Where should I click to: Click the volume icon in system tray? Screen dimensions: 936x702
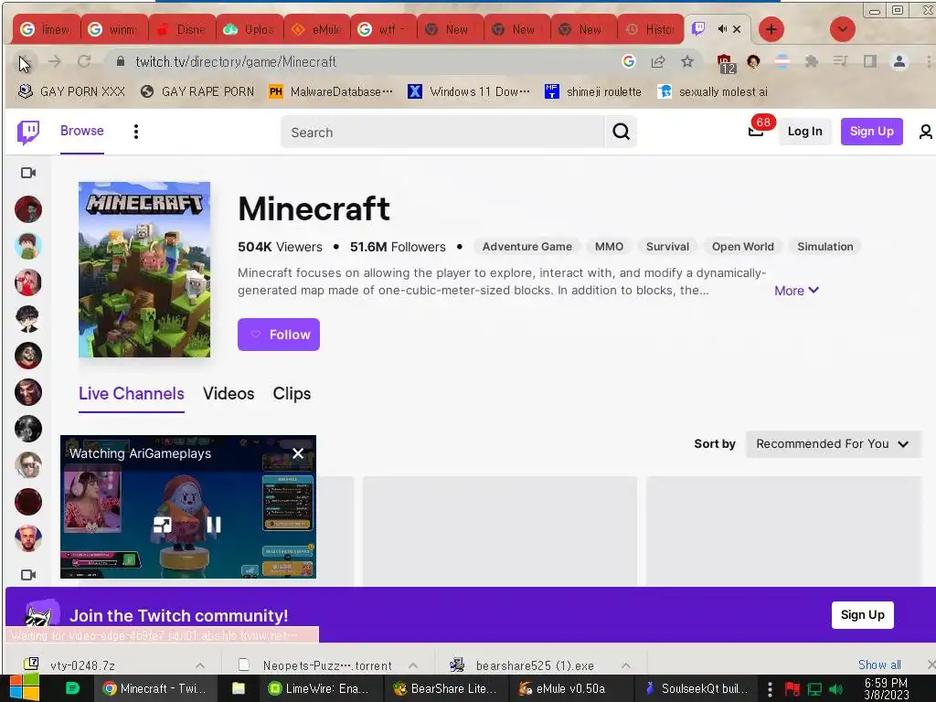coord(835,689)
